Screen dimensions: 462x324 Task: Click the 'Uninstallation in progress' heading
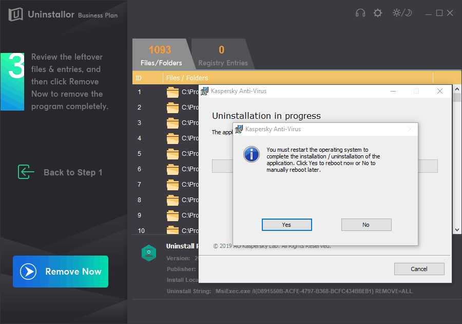(x=266, y=116)
